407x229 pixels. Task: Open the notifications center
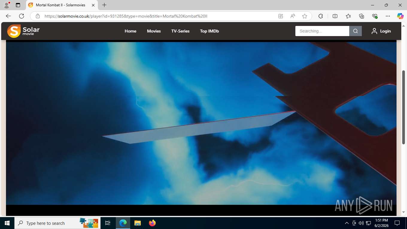click(397, 223)
